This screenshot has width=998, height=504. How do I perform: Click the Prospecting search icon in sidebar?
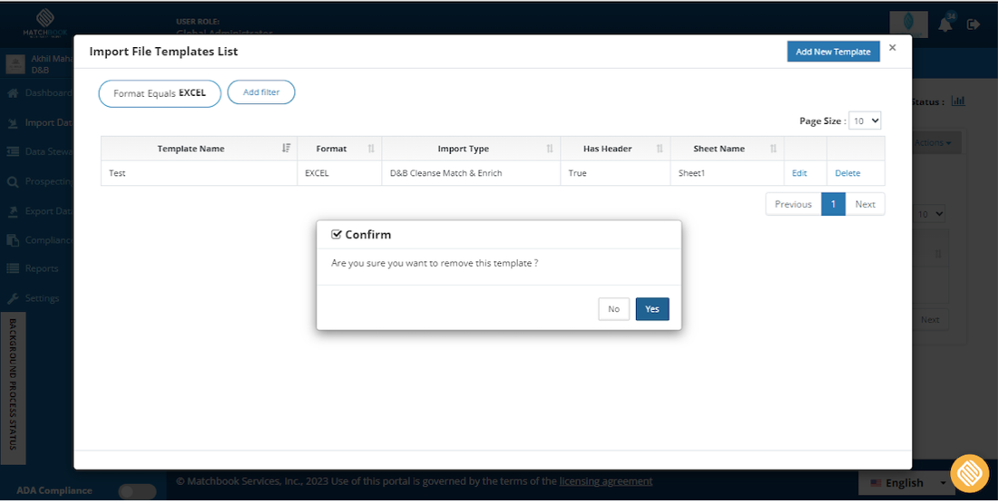[x=12, y=182]
